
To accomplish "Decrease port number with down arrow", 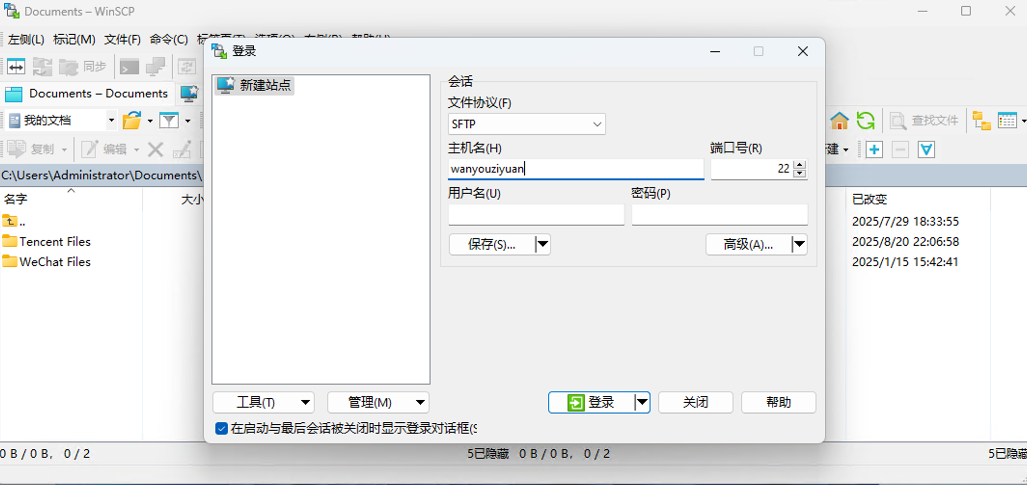I will [800, 173].
